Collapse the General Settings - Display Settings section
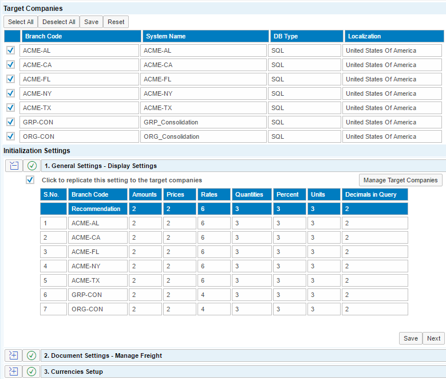This screenshot has height=379, width=446. pos(14,166)
